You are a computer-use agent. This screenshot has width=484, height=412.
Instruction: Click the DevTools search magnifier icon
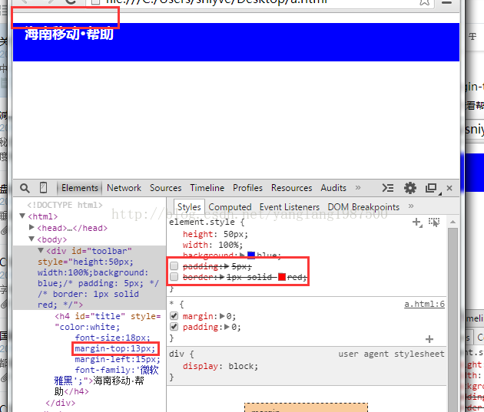[x=25, y=188]
